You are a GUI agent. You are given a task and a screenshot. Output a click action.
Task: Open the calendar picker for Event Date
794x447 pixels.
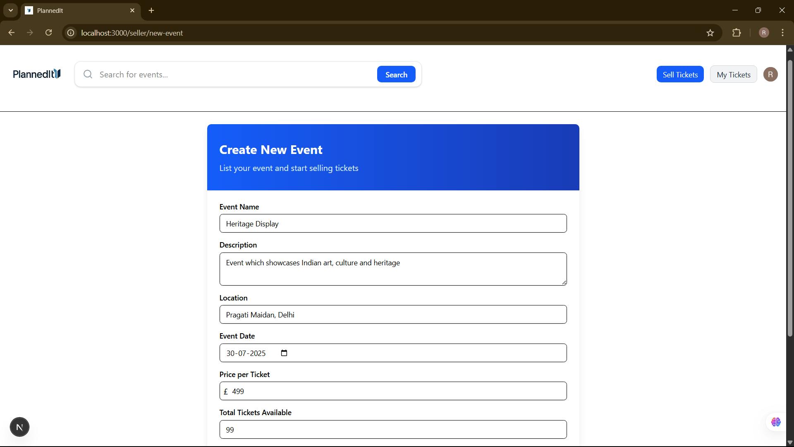(284, 353)
